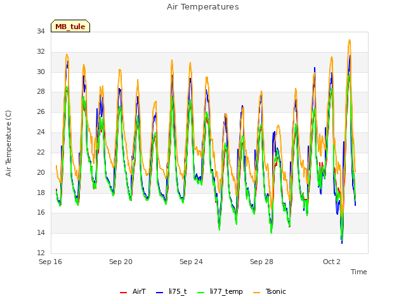Image resolution: width=406 pixels, height=304 pixels.
Task: Click the 34 y-axis tick label
Action: [41, 31]
